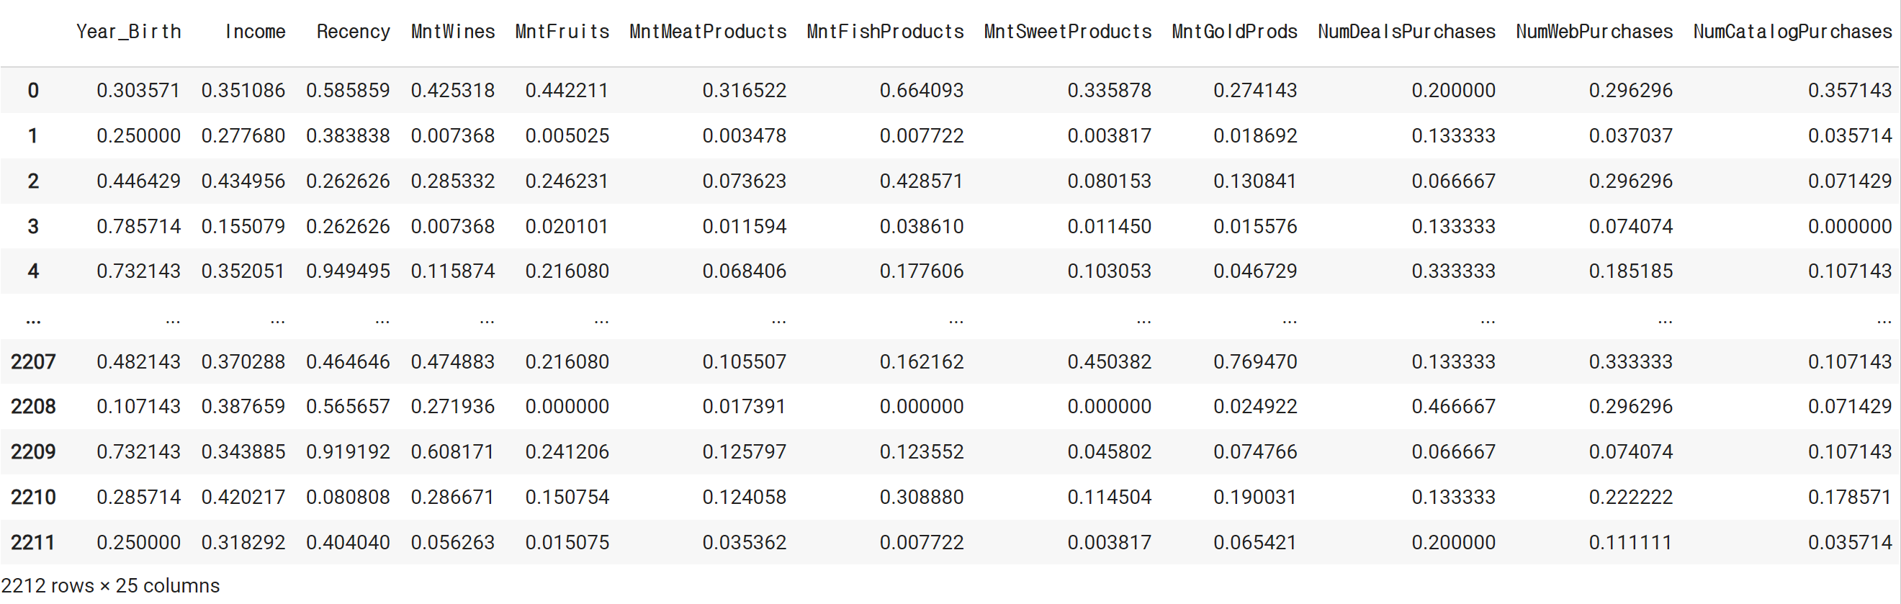
Task: Click the MntMeatProducts value 0.003478
Action: tap(744, 135)
